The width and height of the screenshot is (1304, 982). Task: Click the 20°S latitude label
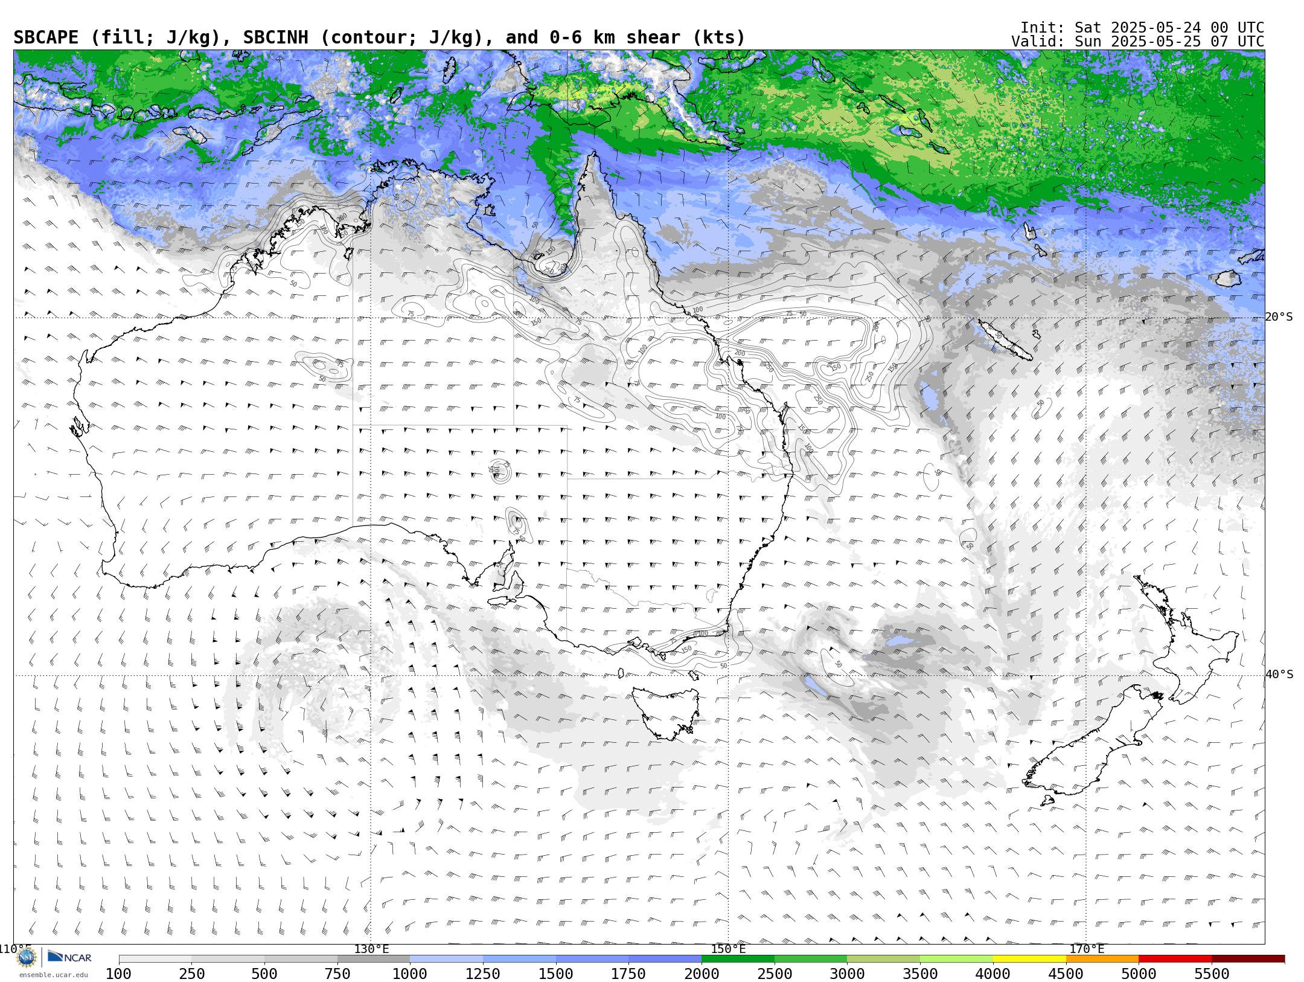(x=1279, y=317)
